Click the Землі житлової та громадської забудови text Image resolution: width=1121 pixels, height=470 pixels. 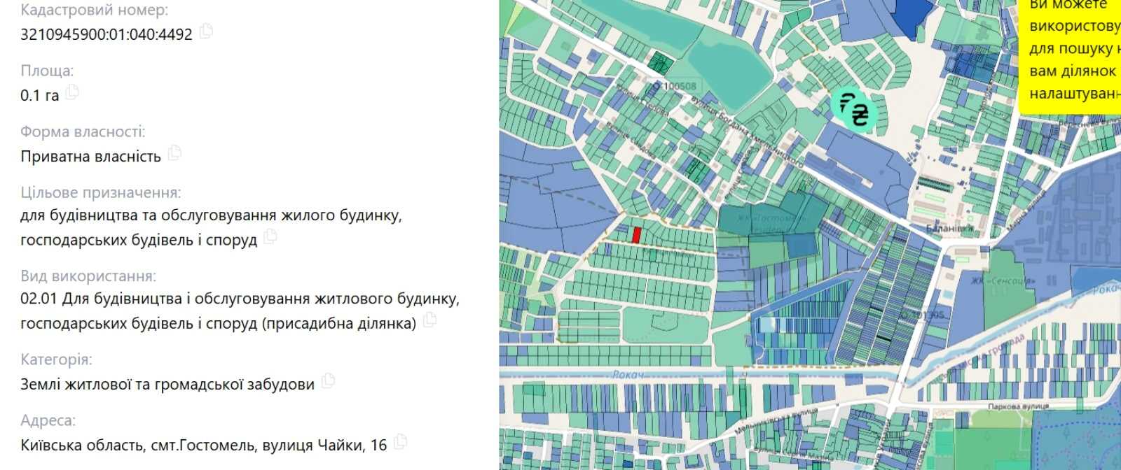point(167,384)
